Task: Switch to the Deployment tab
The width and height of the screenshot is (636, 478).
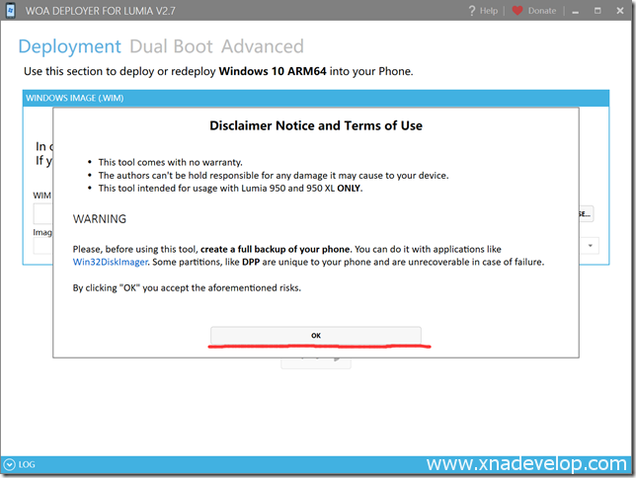Action: 69,46
